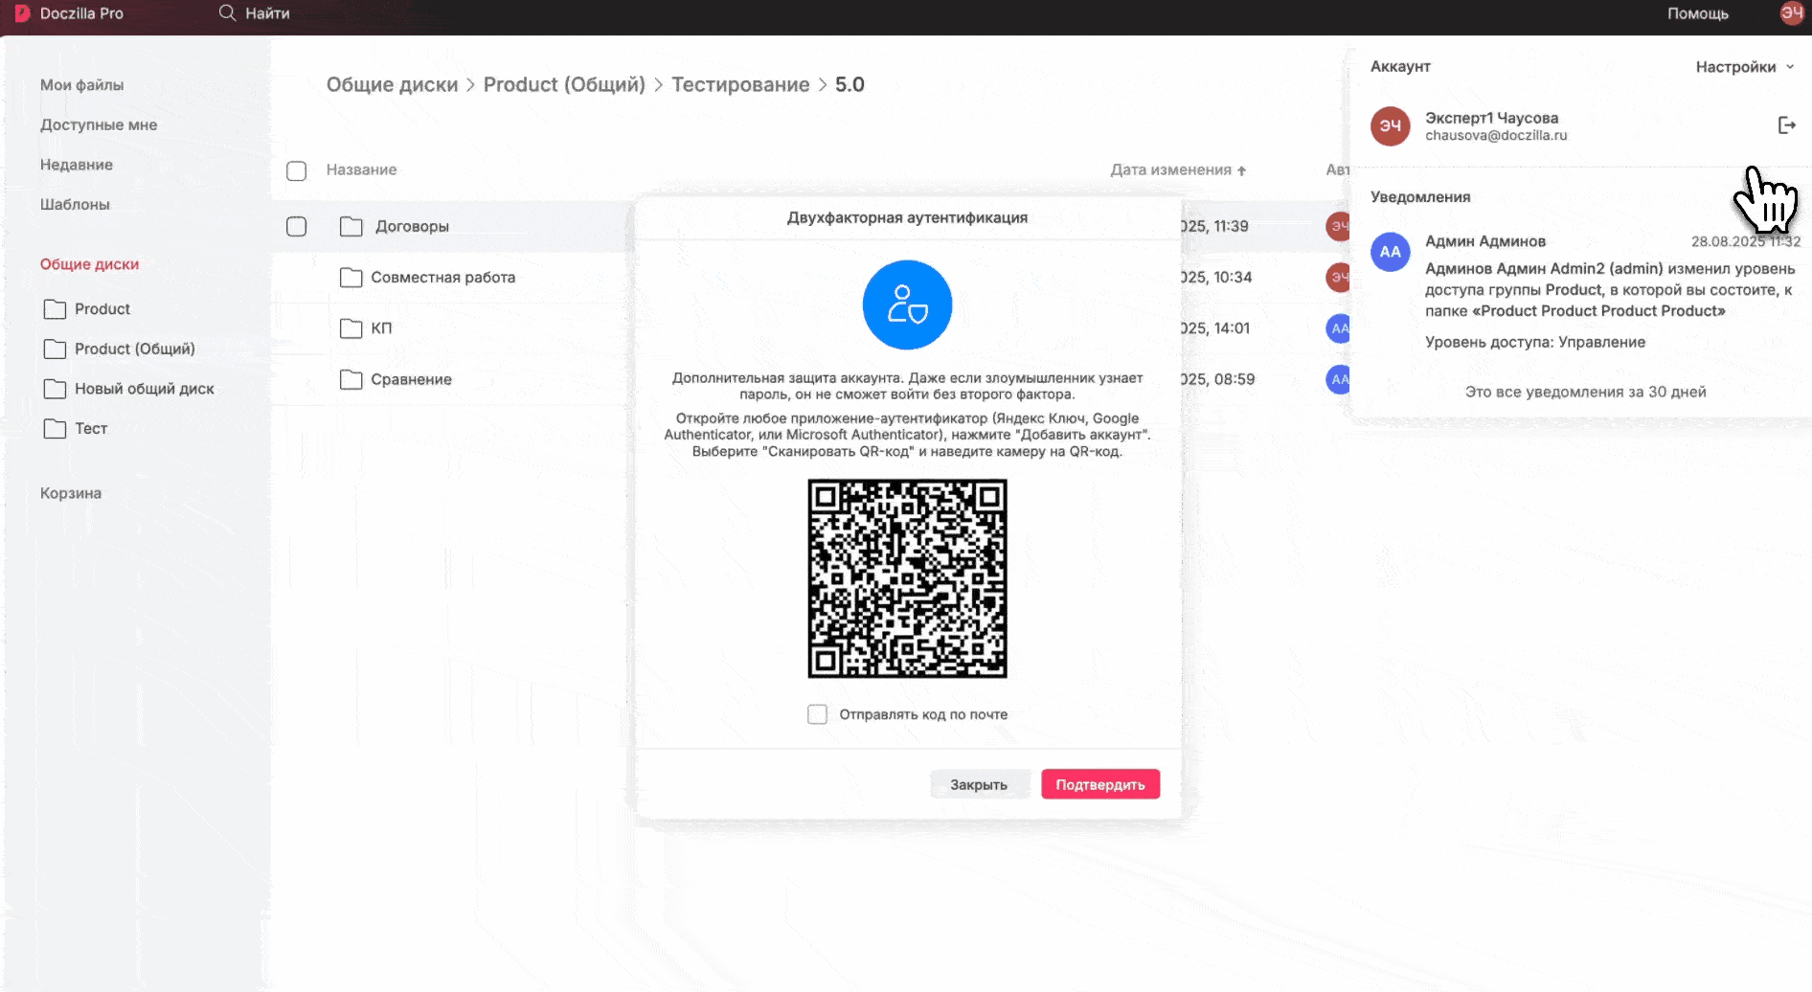Click the КП folder icon

point(351,328)
